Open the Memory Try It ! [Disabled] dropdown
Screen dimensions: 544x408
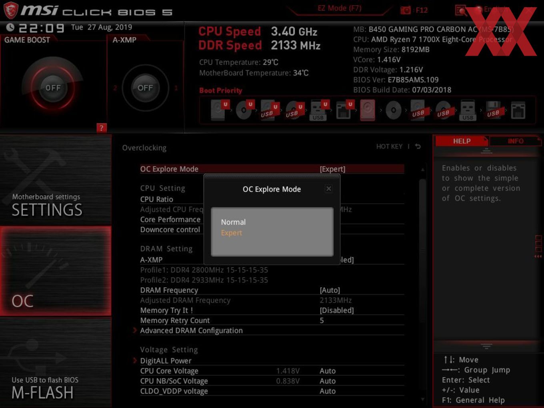(x=337, y=310)
